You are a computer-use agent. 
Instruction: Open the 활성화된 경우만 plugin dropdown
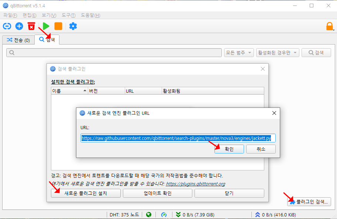click(x=278, y=53)
